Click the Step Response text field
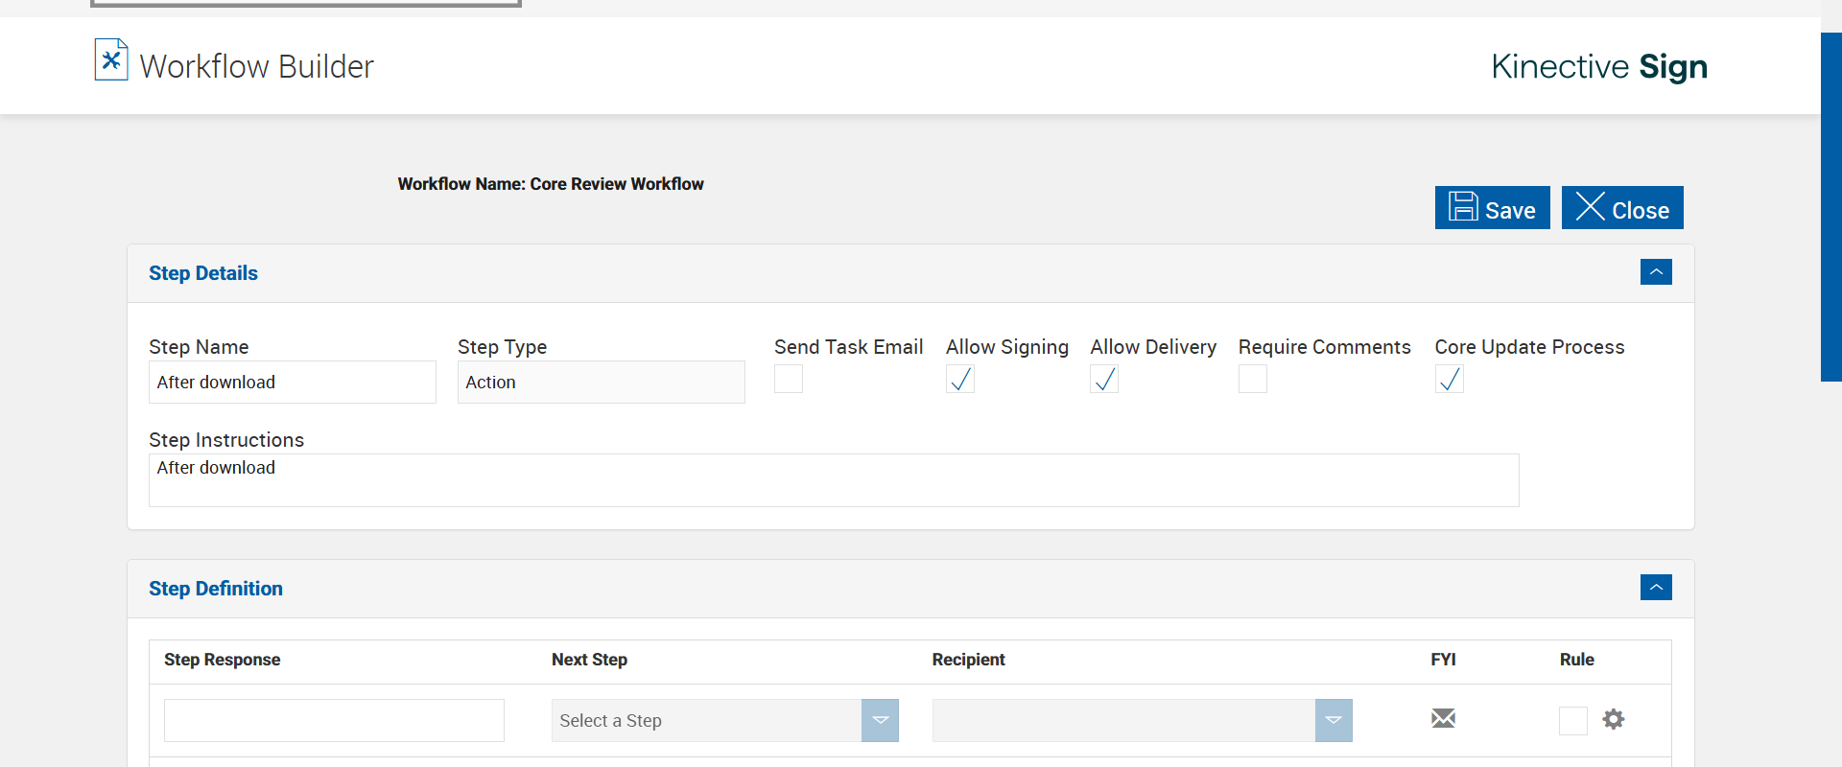This screenshot has height=767, width=1842. coord(334,720)
